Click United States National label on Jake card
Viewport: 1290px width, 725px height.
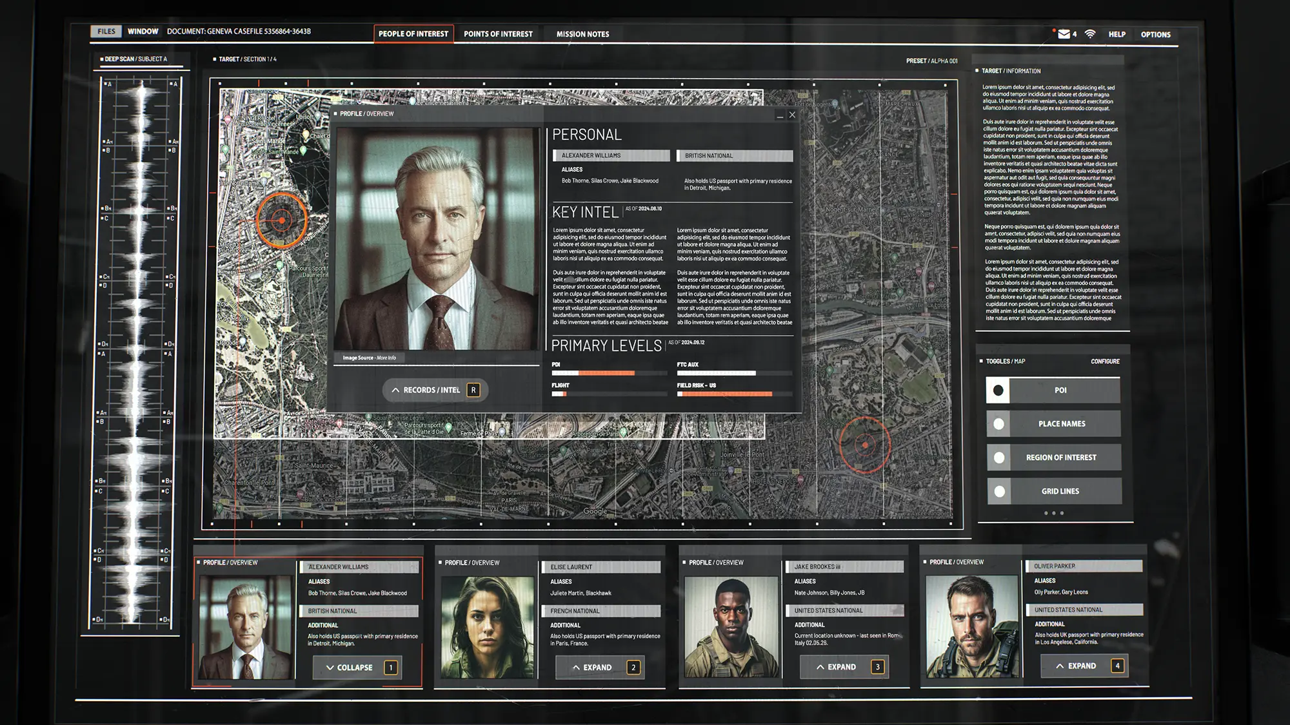click(x=844, y=610)
